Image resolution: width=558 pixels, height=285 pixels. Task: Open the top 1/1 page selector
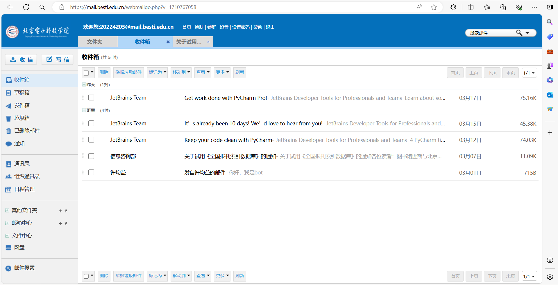tap(529, 73)
